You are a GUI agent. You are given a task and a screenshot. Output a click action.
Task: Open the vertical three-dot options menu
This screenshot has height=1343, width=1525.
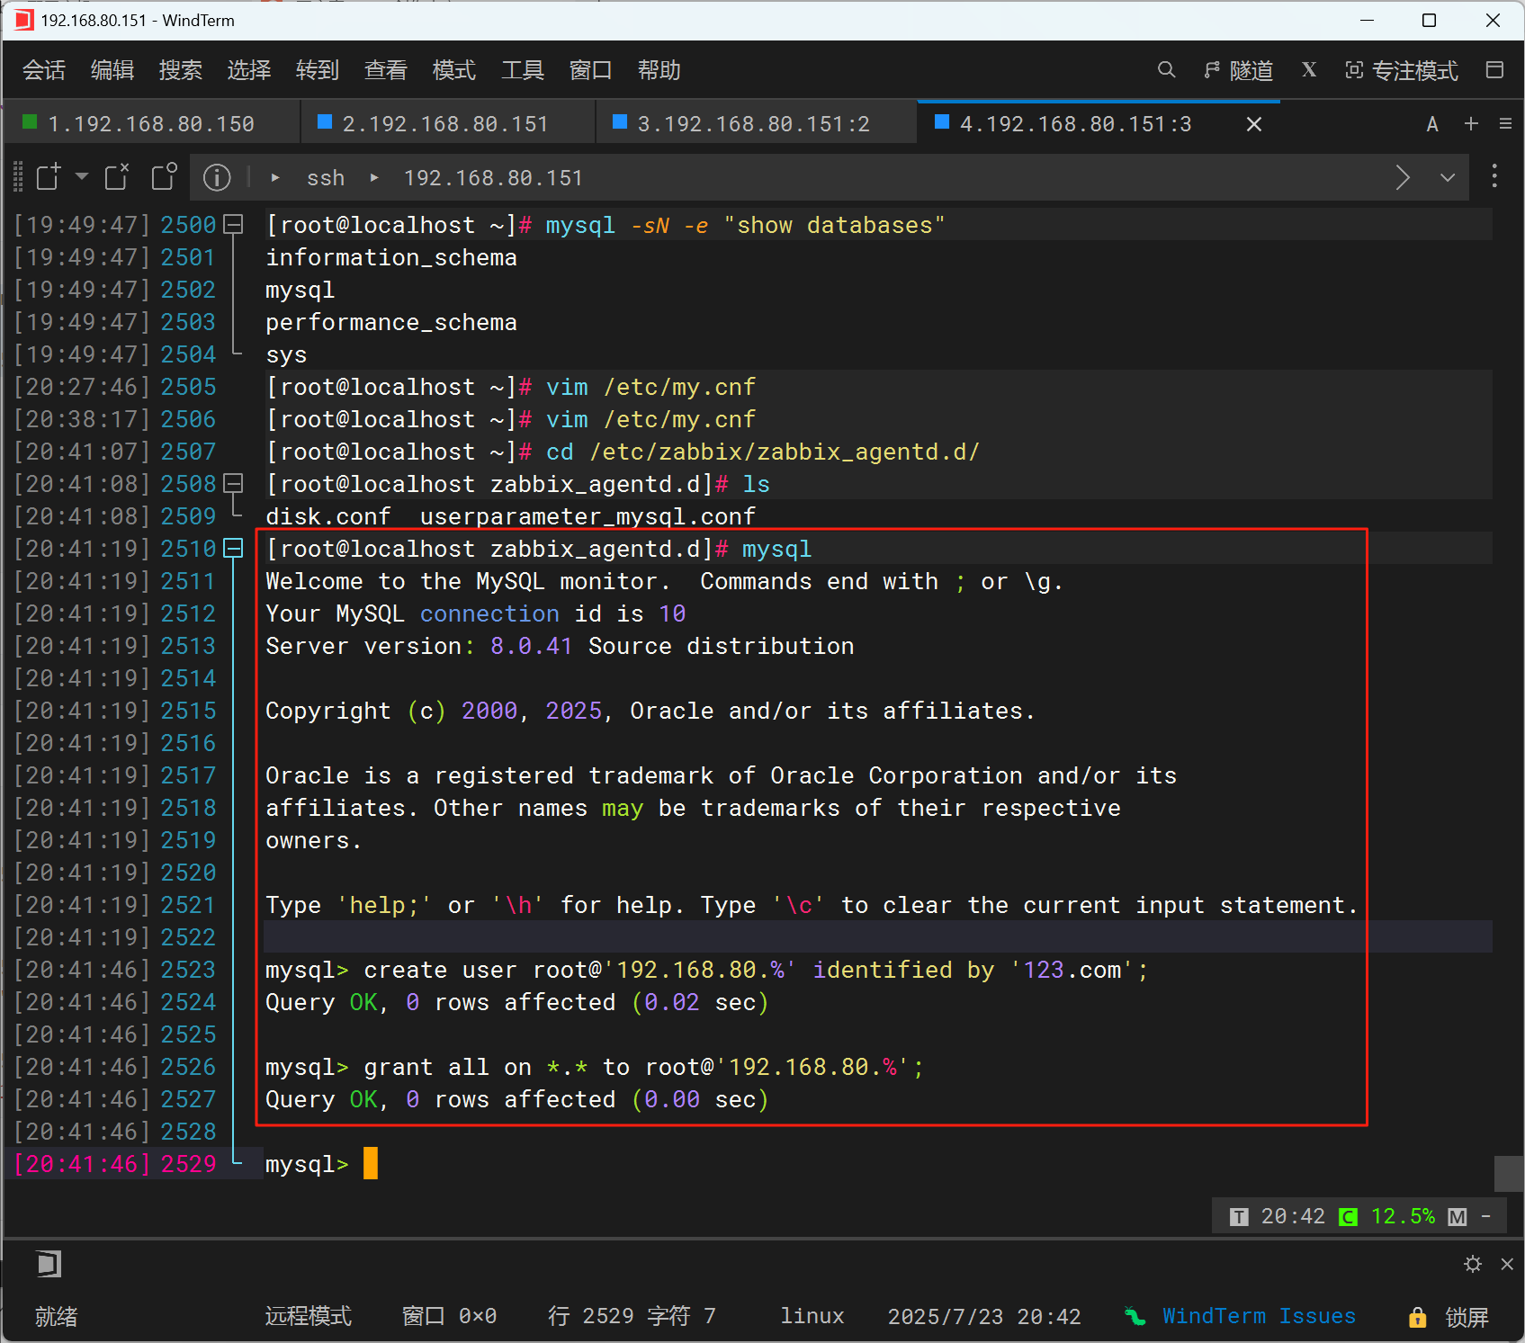1494,175
